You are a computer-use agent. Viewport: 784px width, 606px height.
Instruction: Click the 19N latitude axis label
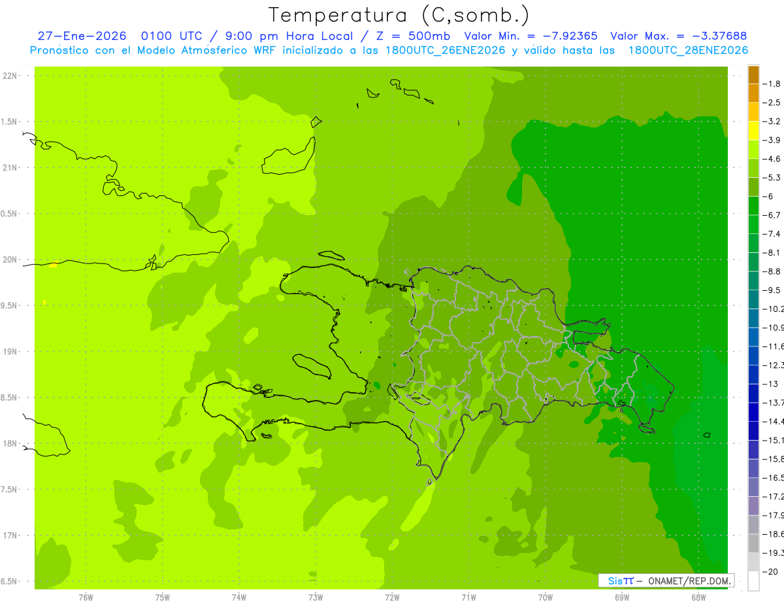10,352
